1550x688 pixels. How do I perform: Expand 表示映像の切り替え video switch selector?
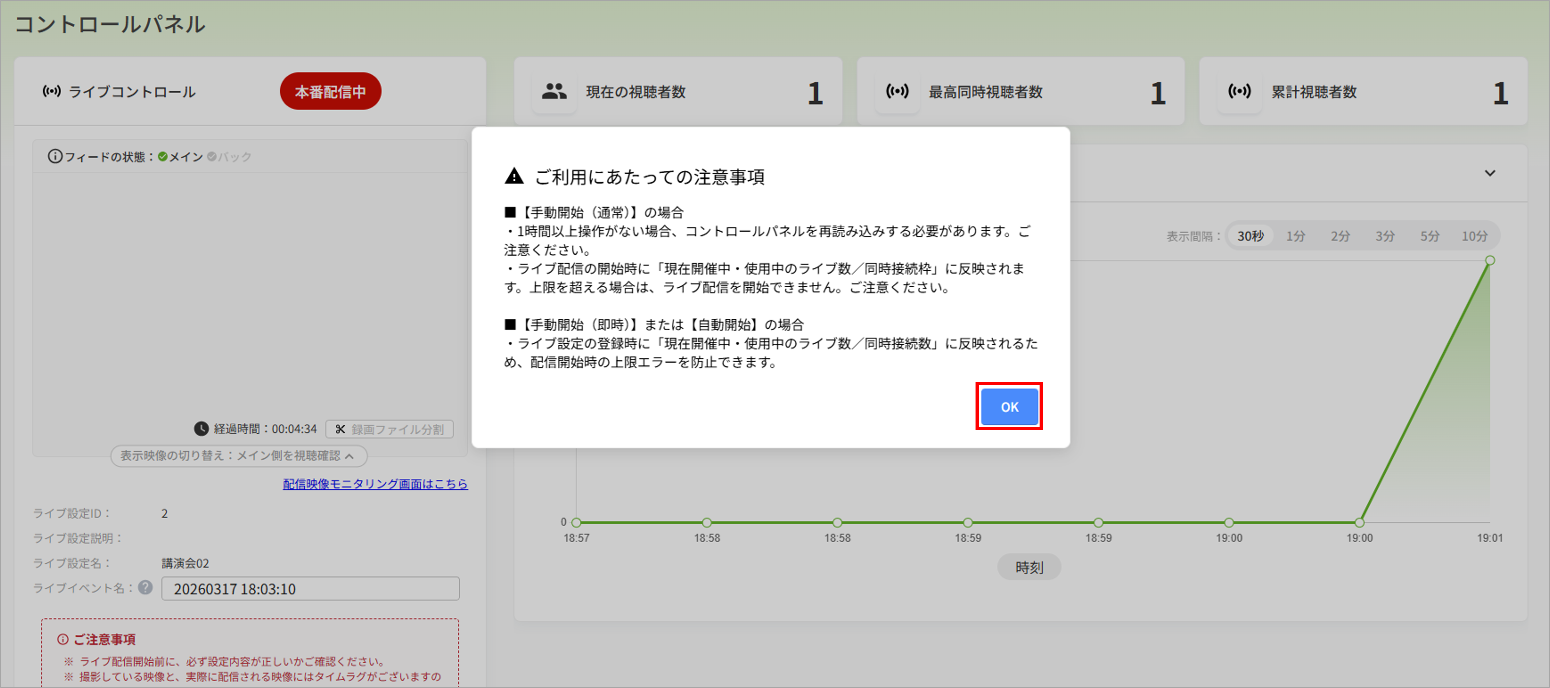pyautogui.click(x=238, y=456)
